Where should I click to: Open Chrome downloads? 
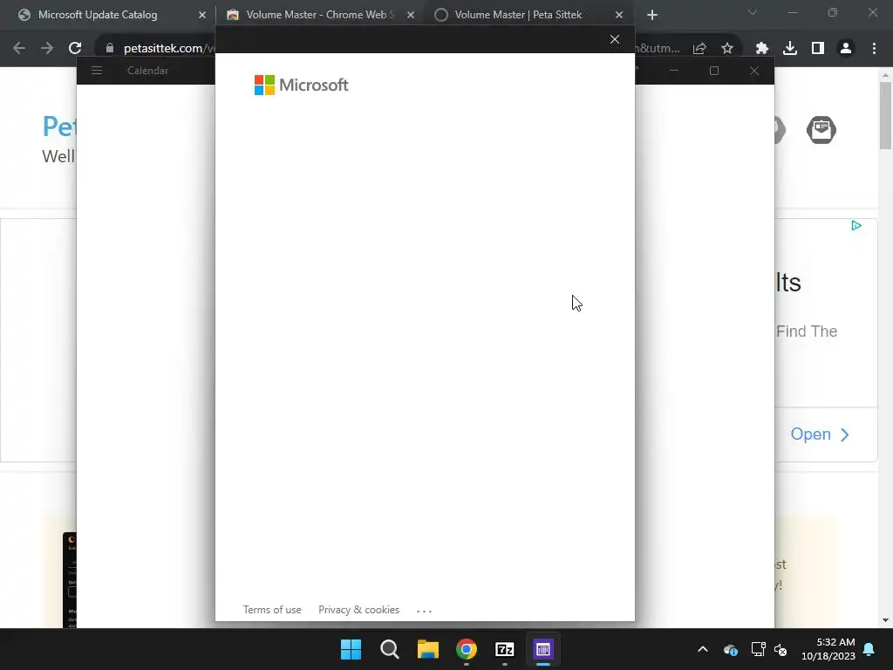tap(790, 49)
